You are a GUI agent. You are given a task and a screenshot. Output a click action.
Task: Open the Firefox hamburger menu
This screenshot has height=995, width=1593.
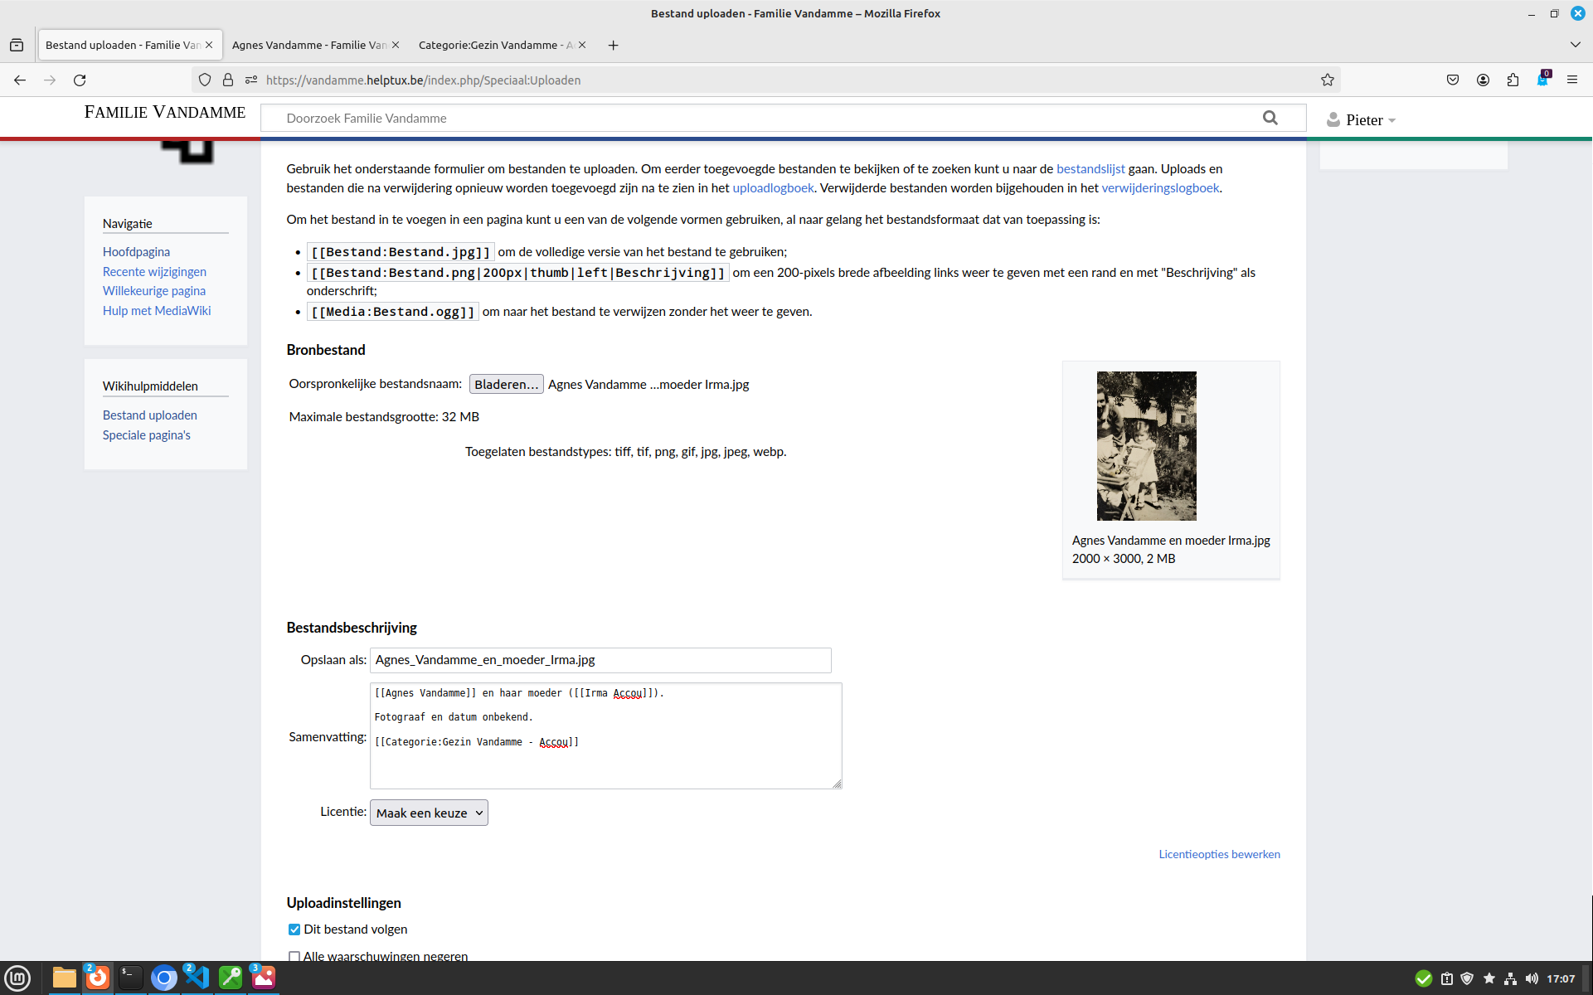(x=1571, y=80)
